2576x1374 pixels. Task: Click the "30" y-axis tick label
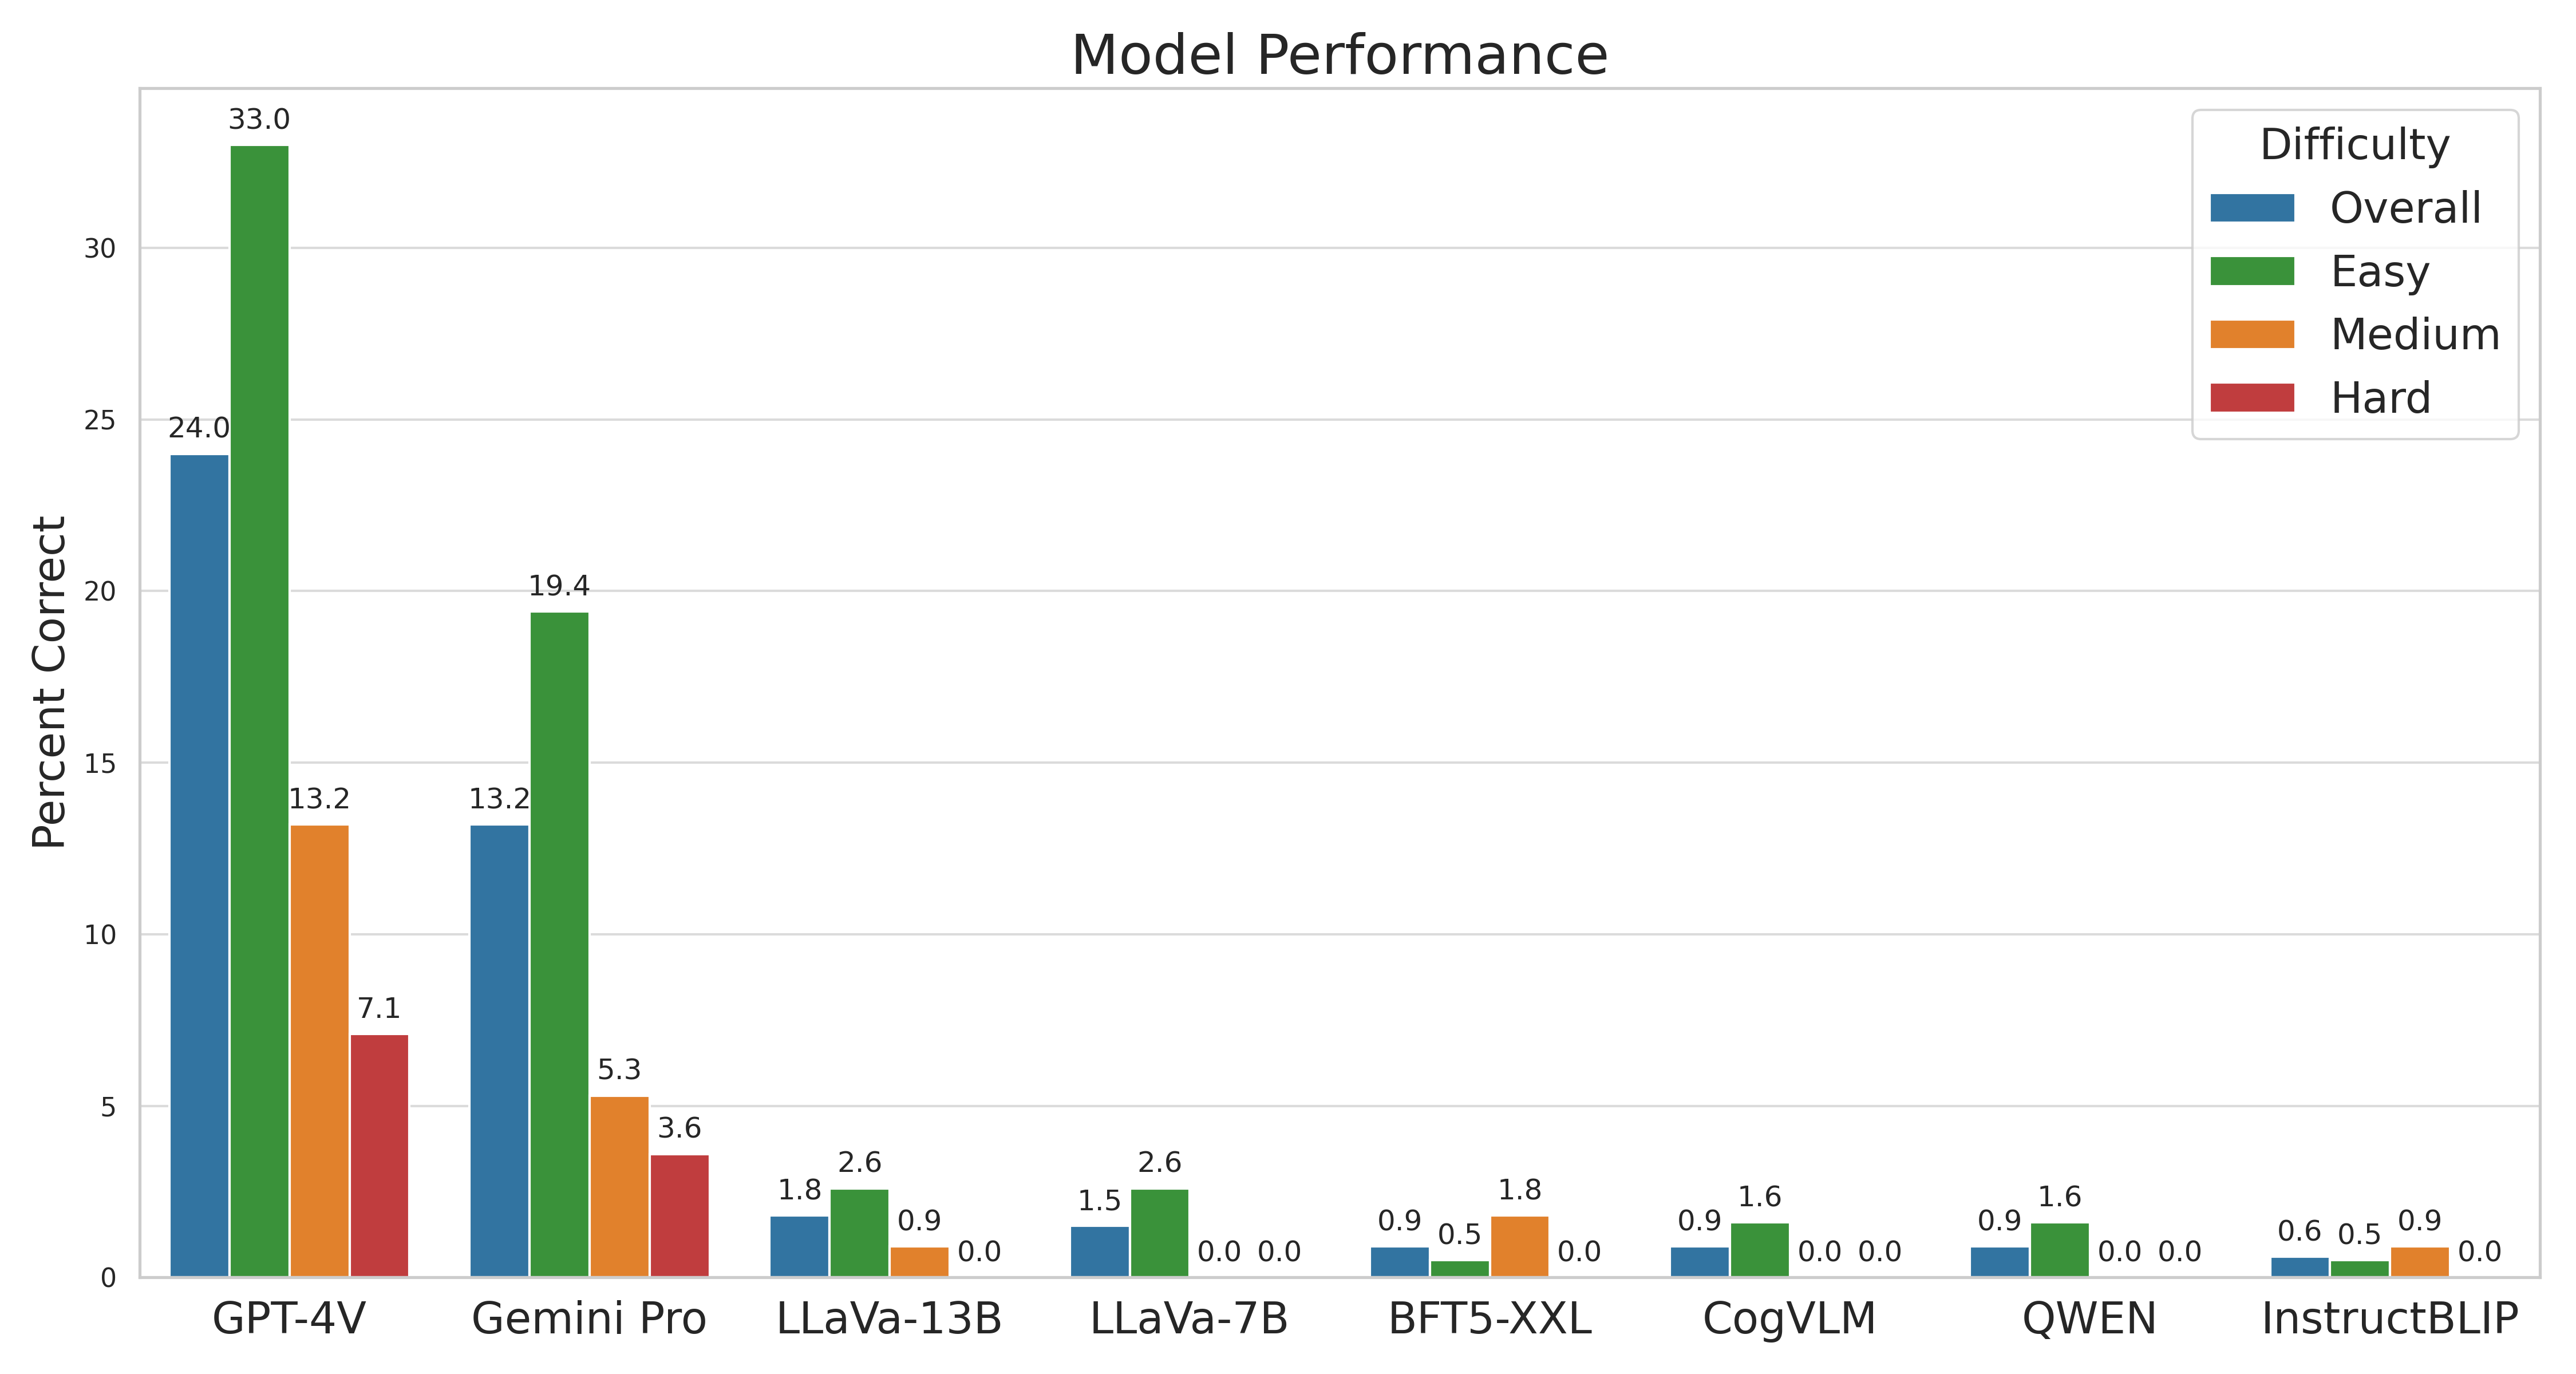point(100,249)
